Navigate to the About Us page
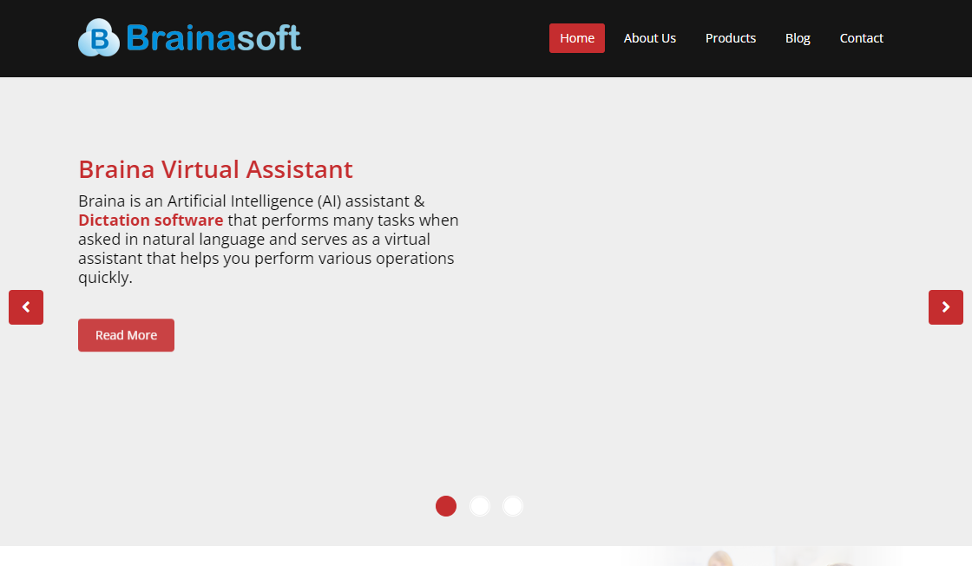The width and height of the screenshot is (972, 566). coord(649,38)
